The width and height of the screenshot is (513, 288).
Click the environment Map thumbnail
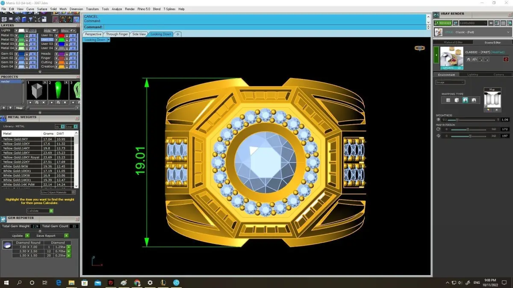pyautogui.click(x=492, y=99)
